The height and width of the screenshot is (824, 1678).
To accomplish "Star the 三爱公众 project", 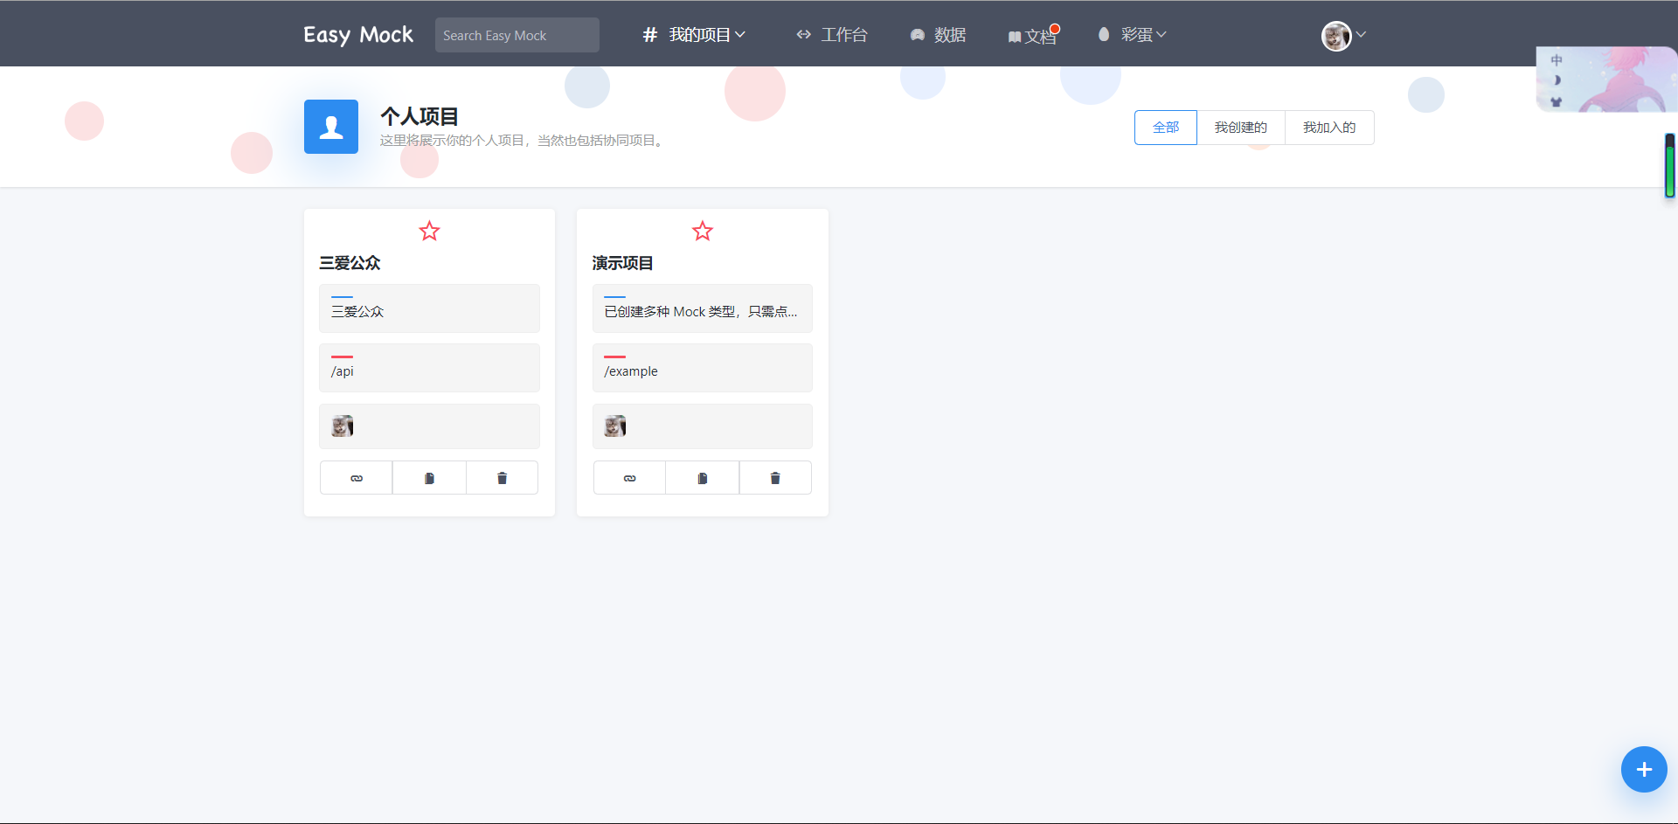I will [429, 231].
